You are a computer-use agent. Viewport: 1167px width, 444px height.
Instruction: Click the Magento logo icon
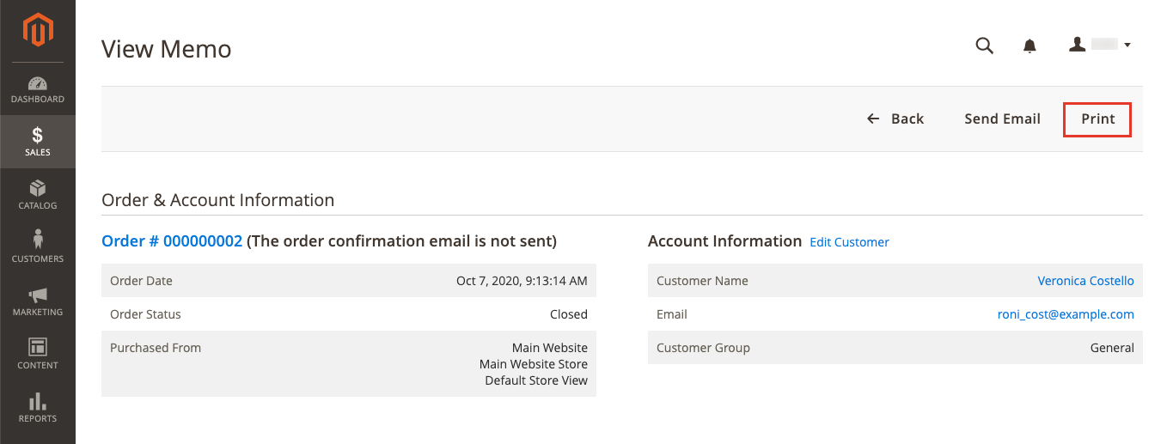point(38,32)
